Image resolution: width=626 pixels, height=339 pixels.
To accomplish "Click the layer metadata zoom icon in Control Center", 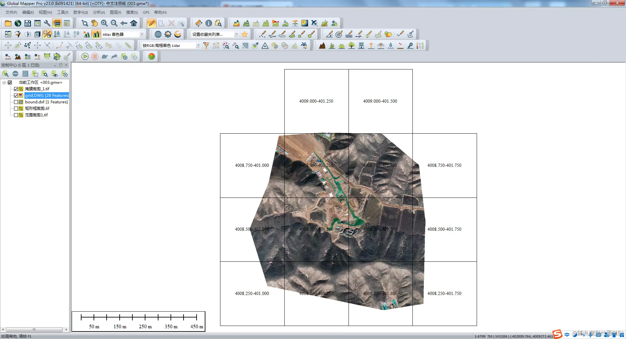I will coord(45,74).
